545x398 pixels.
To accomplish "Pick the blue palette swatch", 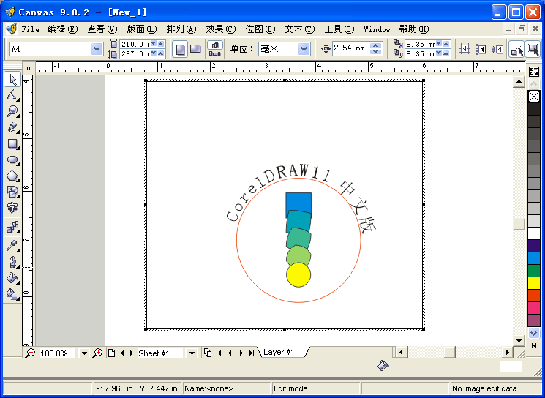I will pyautogui.click(x=534, y=258).
